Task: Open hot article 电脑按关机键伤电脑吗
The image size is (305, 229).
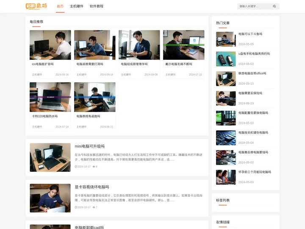Action: point(253,133)
